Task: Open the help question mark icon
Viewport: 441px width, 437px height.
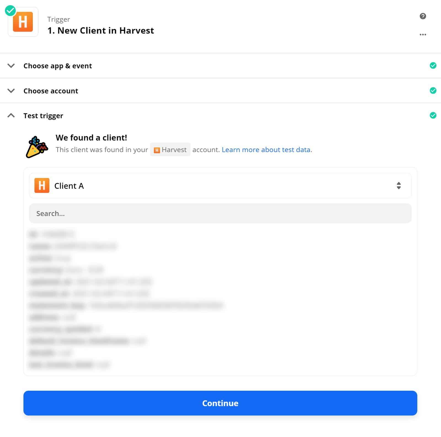Action: point(423,16)
